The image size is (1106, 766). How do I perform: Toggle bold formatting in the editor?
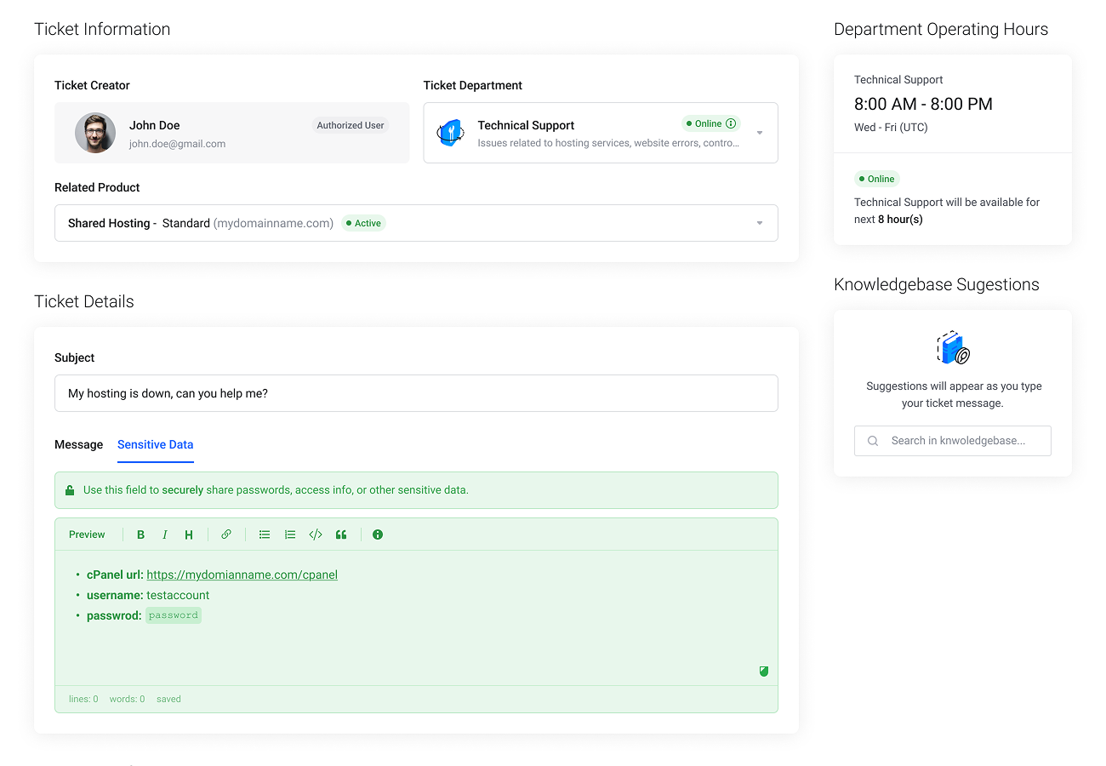coord(141,534)
